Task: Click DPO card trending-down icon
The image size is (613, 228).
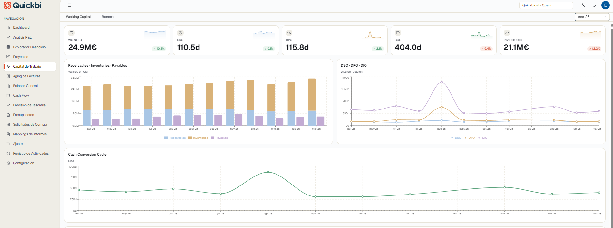Action: pyautogui.click(x=289, y=33)
